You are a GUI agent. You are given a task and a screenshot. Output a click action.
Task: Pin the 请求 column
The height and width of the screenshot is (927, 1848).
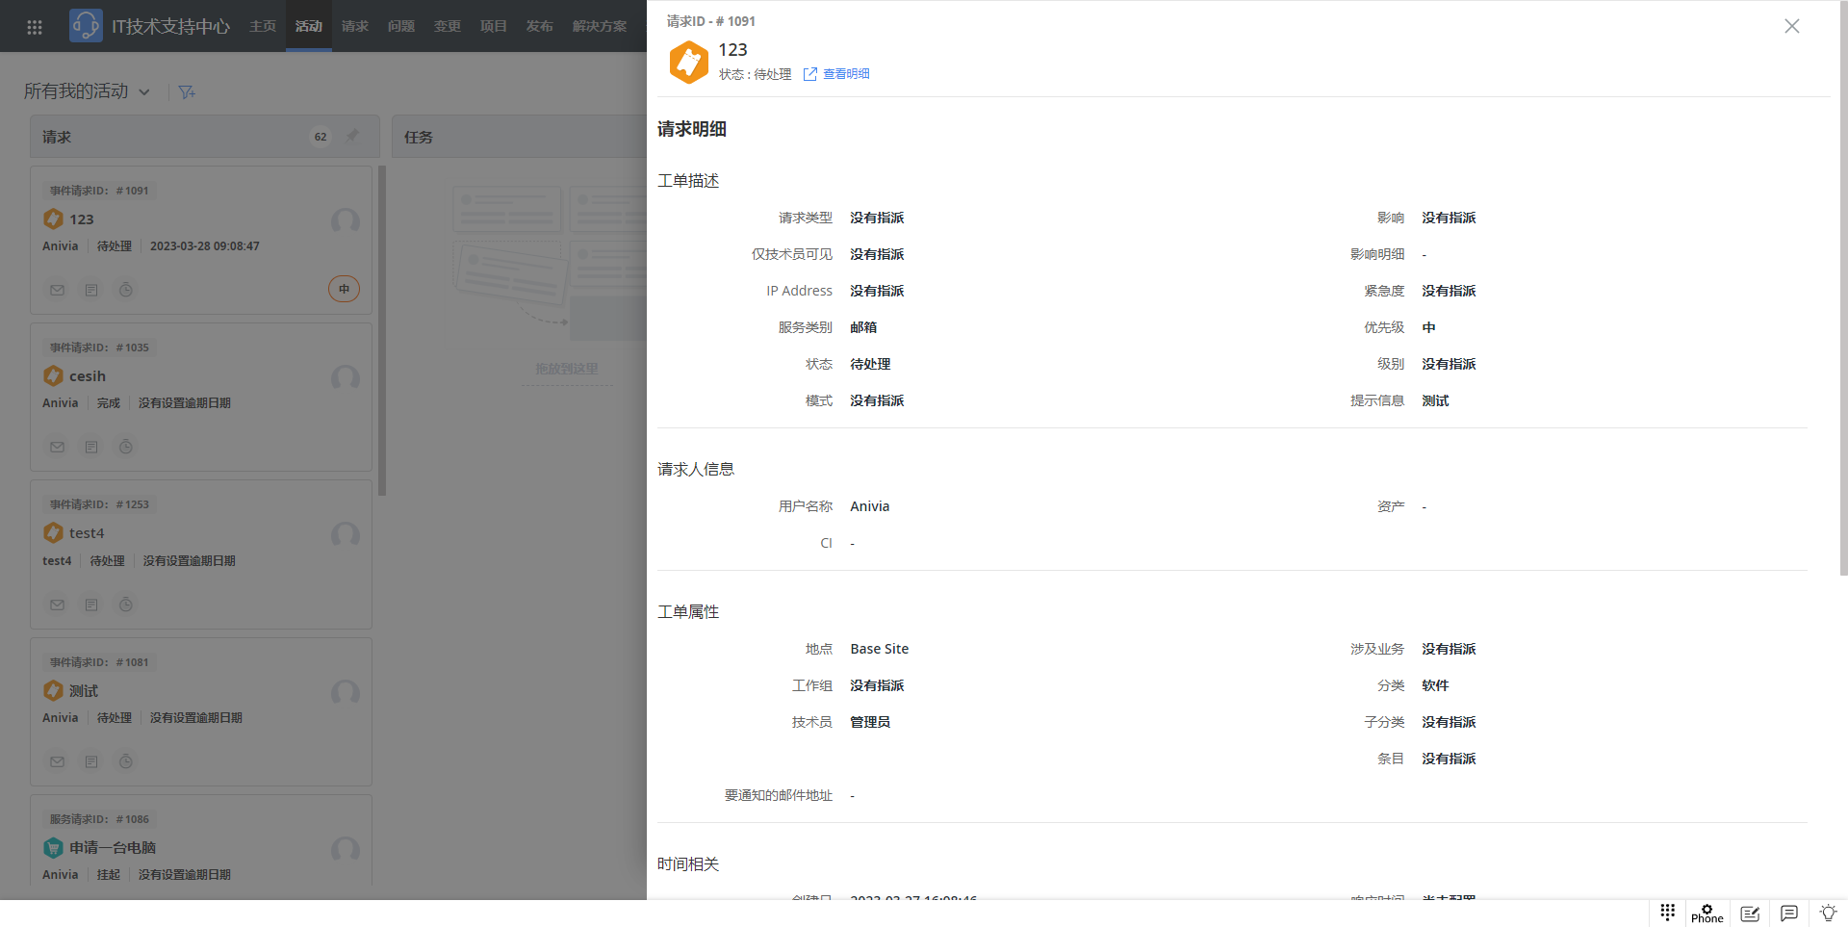pyautogui.click(x=352, y=137)
